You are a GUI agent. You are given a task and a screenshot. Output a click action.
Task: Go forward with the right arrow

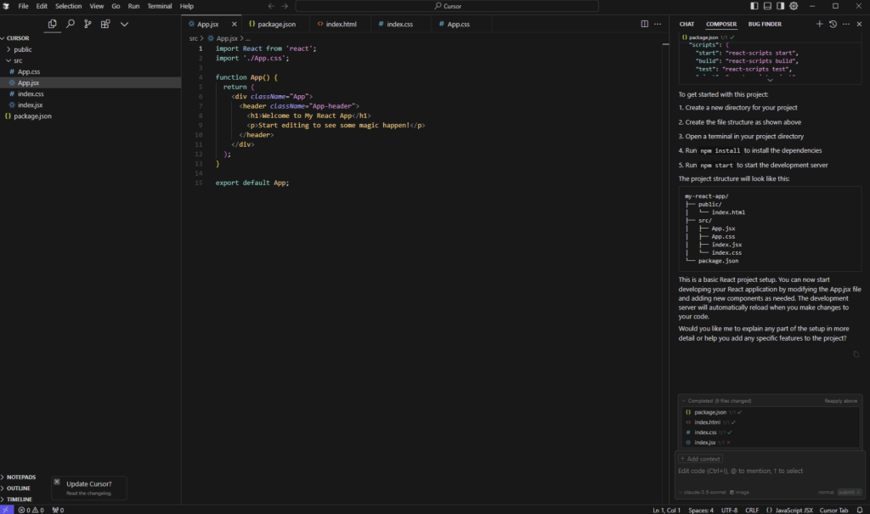(285, 6)
